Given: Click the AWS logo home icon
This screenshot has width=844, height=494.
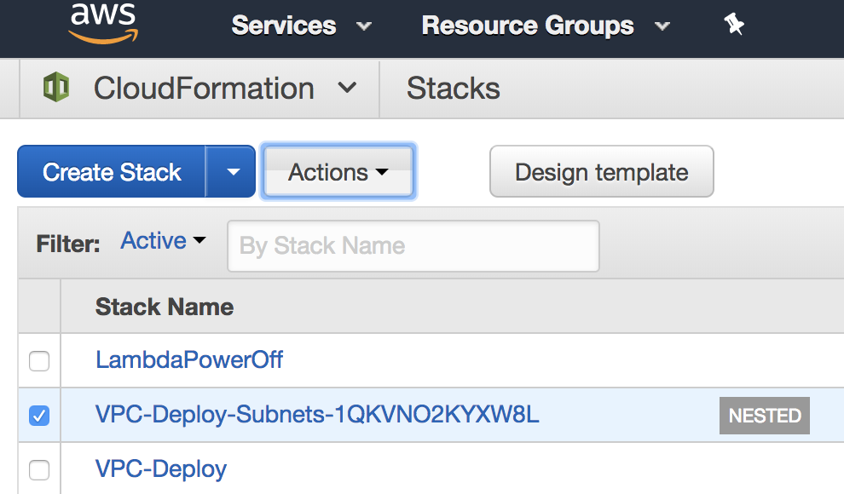Looking at the screenshot, I should tap(102, 22).
